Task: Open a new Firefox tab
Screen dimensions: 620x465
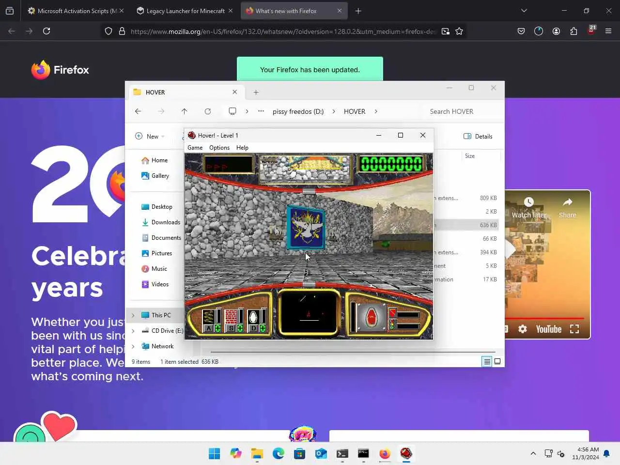Action: coord(358,11)
